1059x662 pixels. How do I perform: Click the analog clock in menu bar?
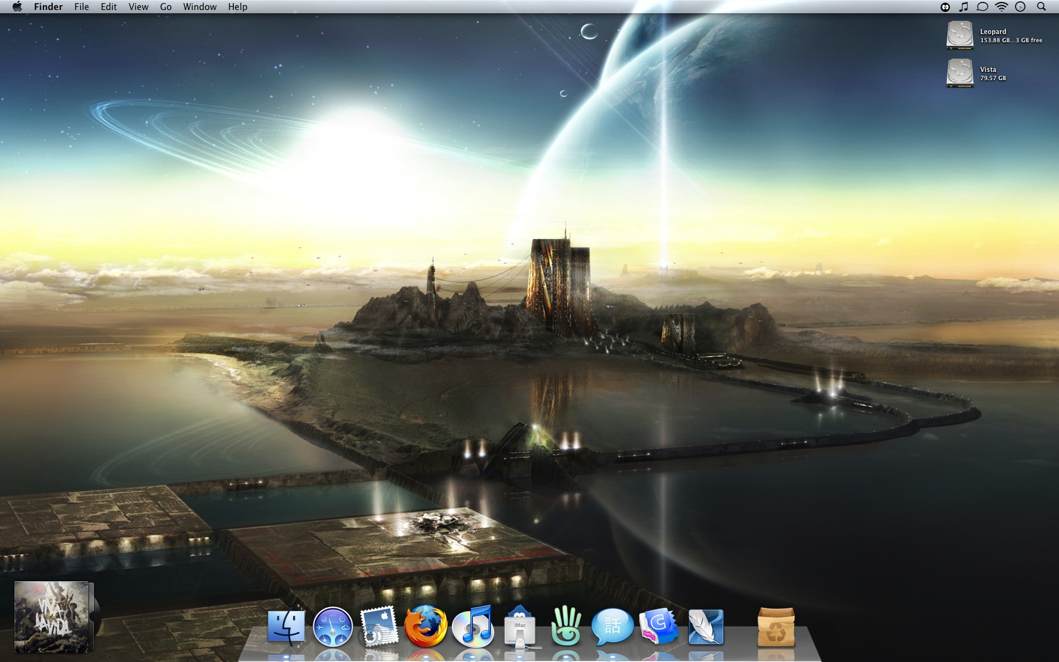click(1021, 7)
